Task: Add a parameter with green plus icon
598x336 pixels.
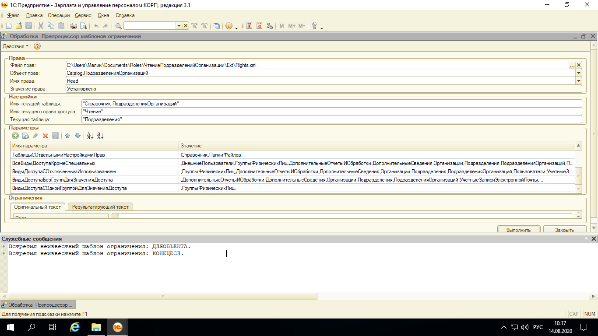Action: tap(15, 136)
